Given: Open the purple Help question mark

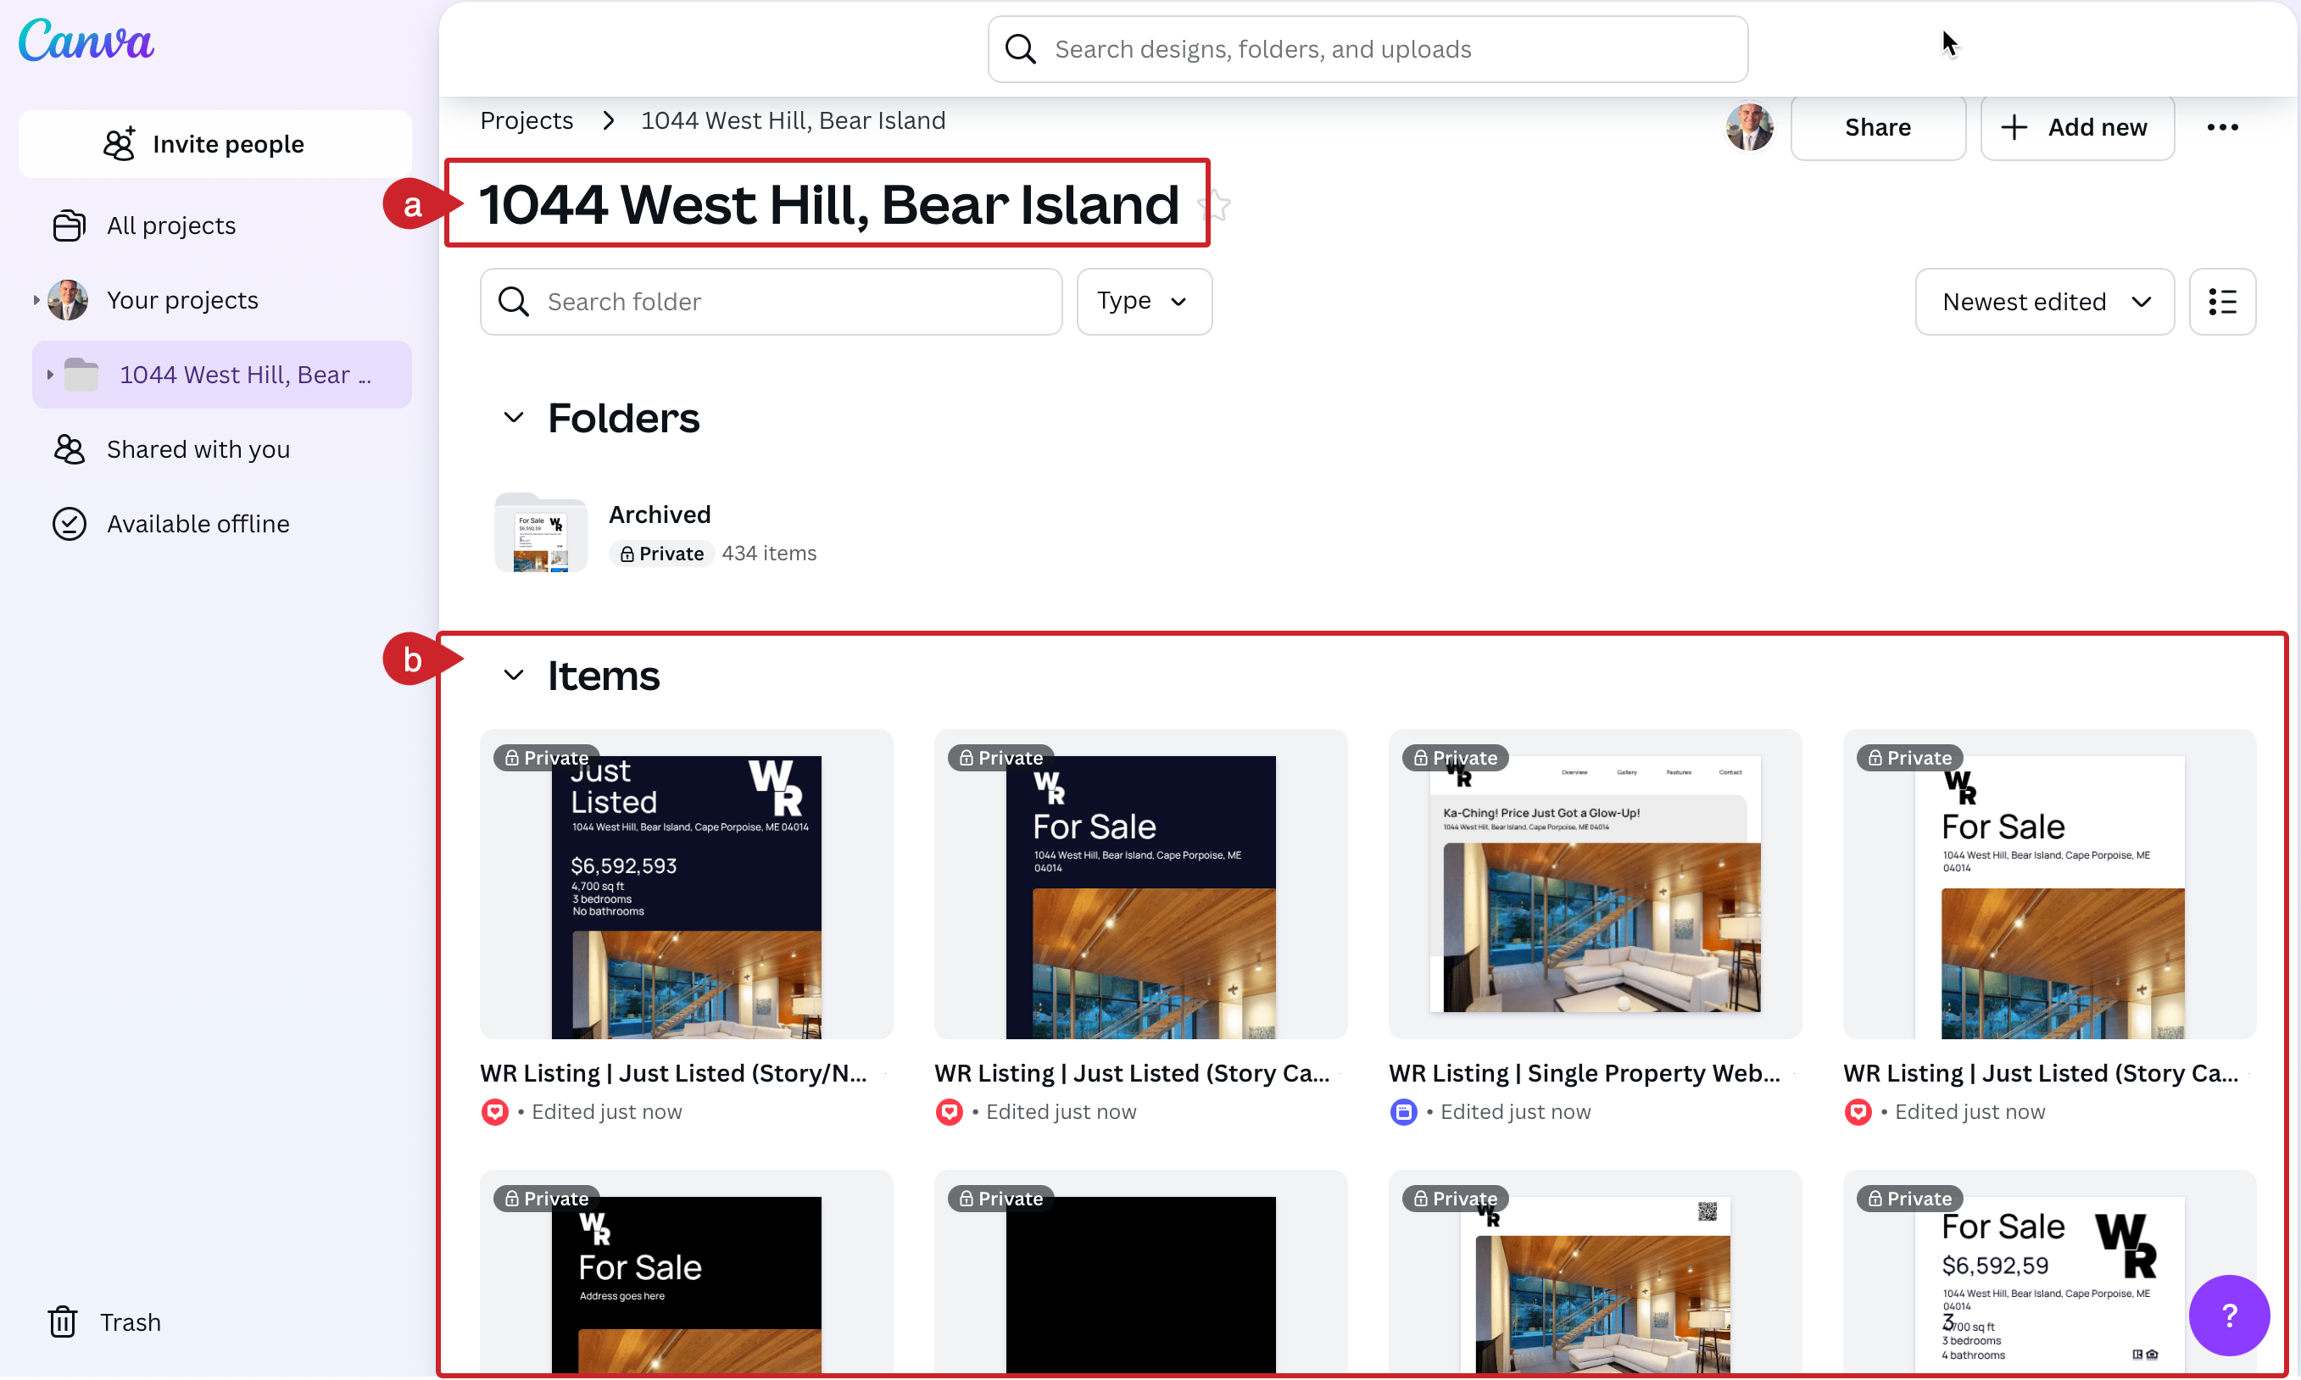Looking at the screenshot, I should pyautogui.click(x=2228, y=1316).
